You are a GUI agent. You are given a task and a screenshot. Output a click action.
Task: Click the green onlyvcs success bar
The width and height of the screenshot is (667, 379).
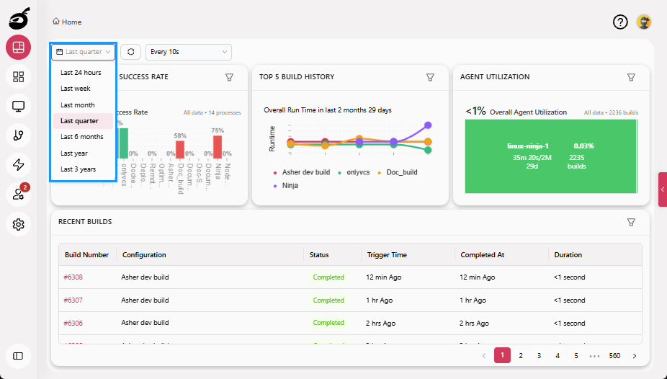[124, 143]
